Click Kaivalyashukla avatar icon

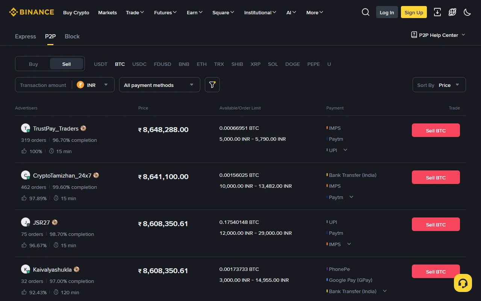[x=26, y=269]
